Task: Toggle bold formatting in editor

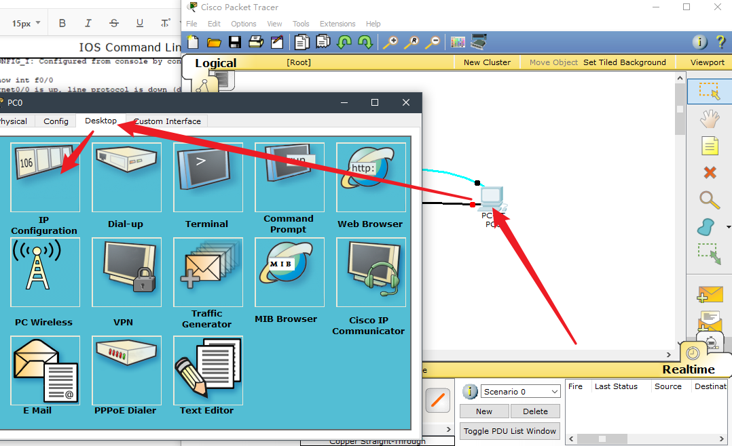Action: click(x=62, y=23)
